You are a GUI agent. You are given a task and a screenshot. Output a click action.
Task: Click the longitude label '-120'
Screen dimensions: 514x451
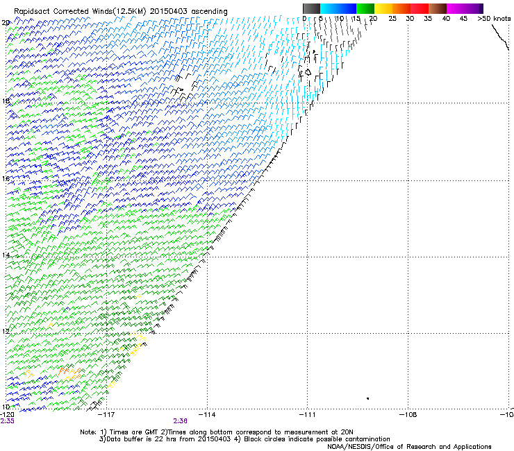click(x=7, y=415)
